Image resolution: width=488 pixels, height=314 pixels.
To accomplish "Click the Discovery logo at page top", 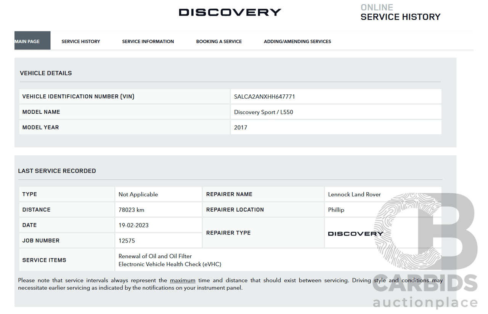I will pyautogui.click(x=230, y=12).
